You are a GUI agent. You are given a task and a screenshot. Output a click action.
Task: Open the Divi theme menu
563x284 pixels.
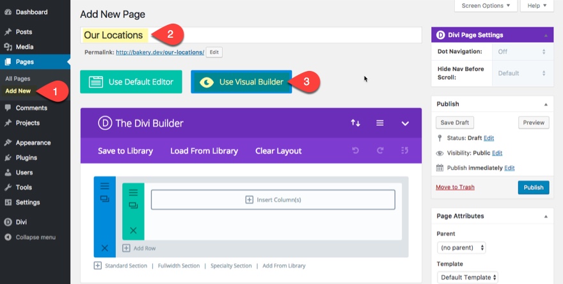pyautogui.click(x=21, y=222)
